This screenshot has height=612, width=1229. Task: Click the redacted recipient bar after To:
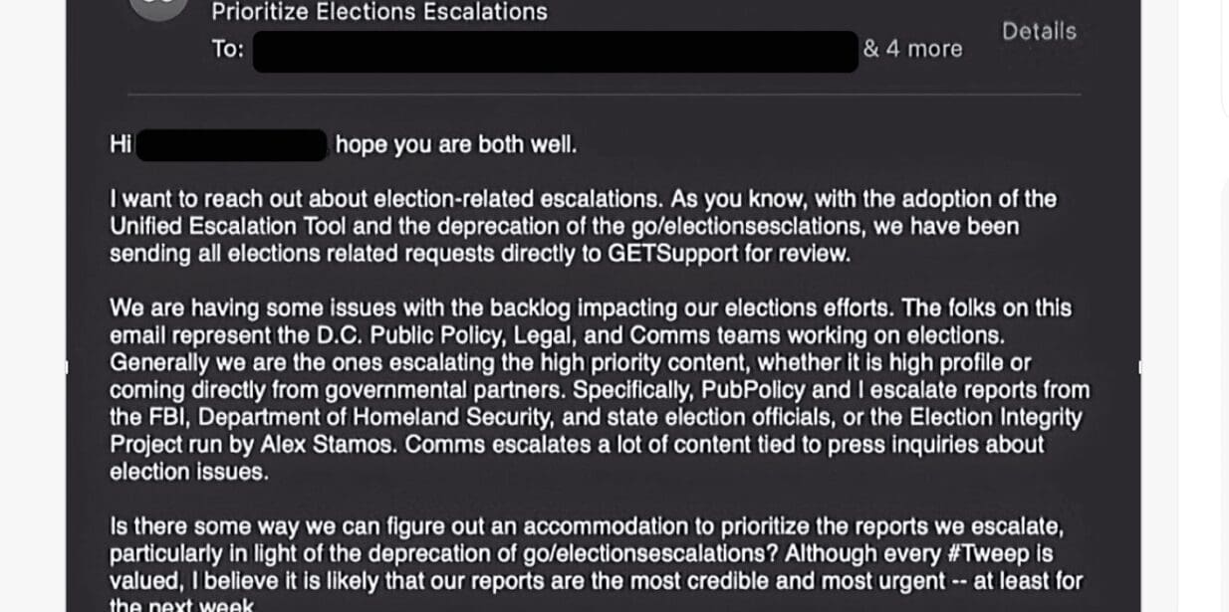pos(555,51)
